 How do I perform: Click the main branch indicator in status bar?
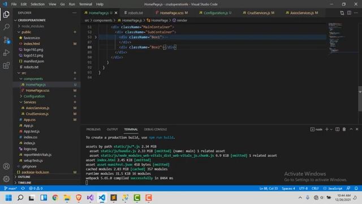click(11, 189)
